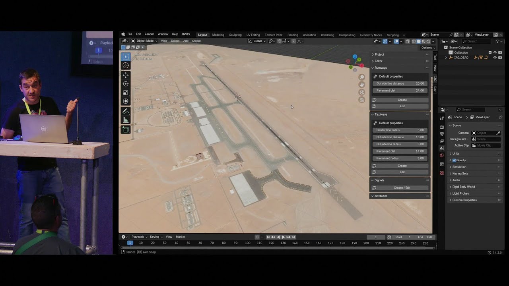
Task: Adjust Runways Outside line distance field
Action: click(400, 83)
